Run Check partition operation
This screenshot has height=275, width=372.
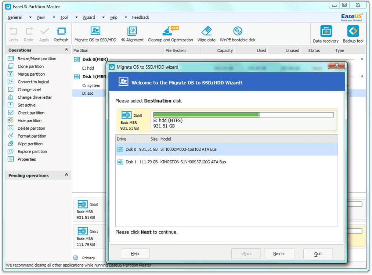26,113
